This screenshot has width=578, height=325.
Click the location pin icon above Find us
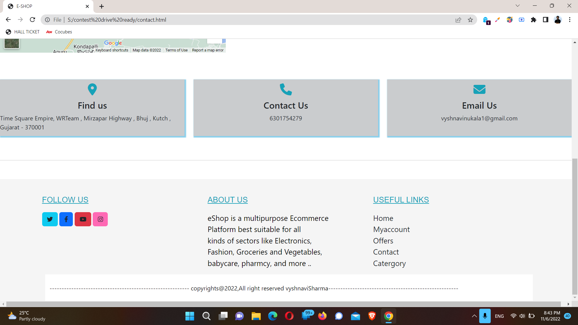tap(92, 89)
